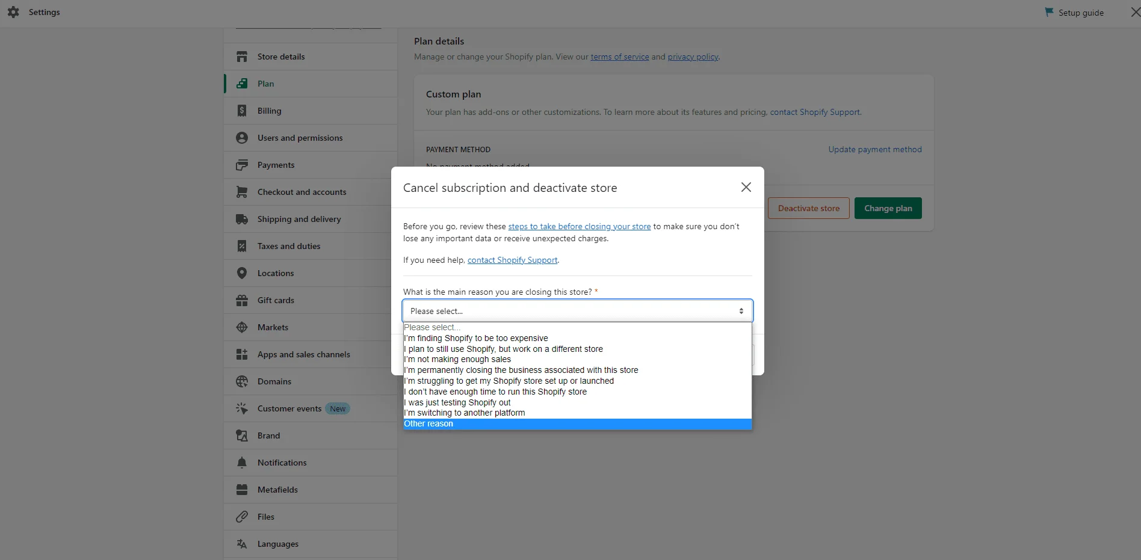Follow the 'steps to take before closing your store' link
This screenshot has height=560, width=1141.
tap(579, 227)
